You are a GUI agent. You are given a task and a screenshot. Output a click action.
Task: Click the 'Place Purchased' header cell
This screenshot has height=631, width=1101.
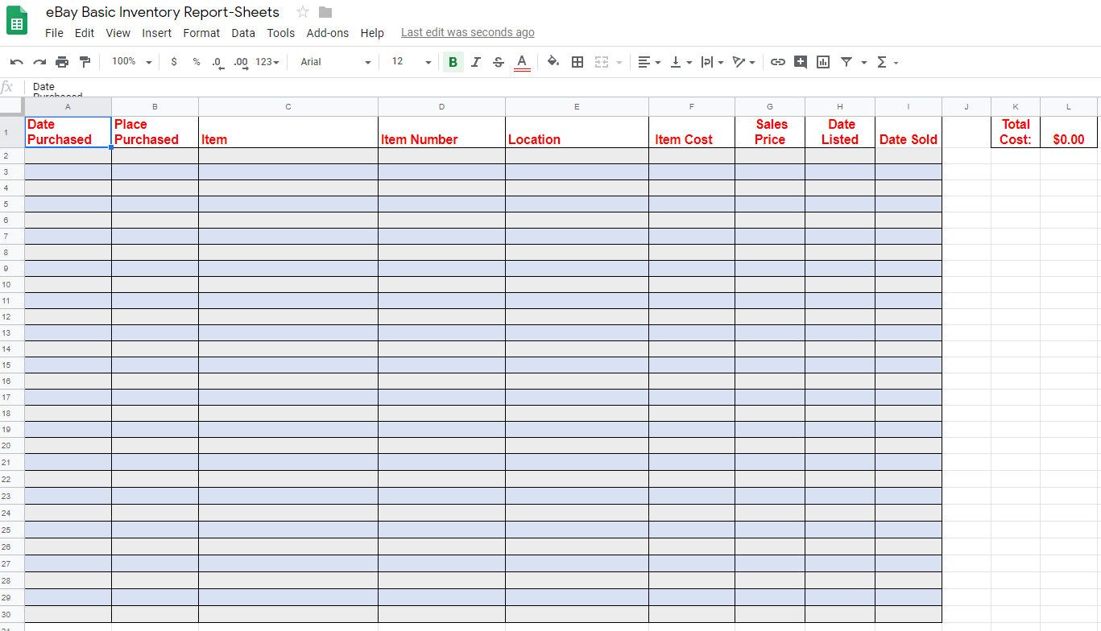click(155, 132)
